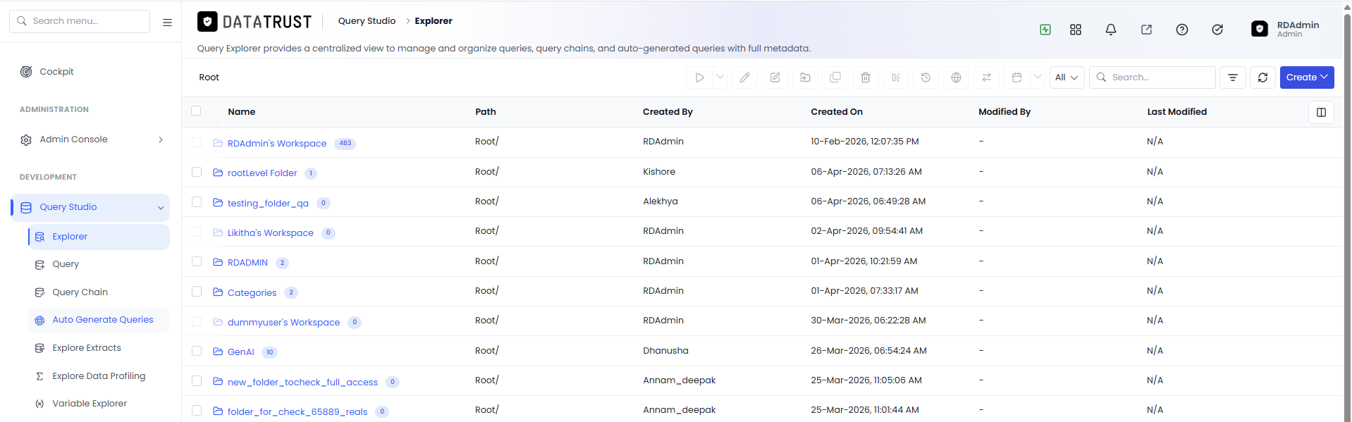The height and width of the screenshot is (422, 1352).
Task: Check the rootLevel Folder row checkbox
Action: coord(197,172)
